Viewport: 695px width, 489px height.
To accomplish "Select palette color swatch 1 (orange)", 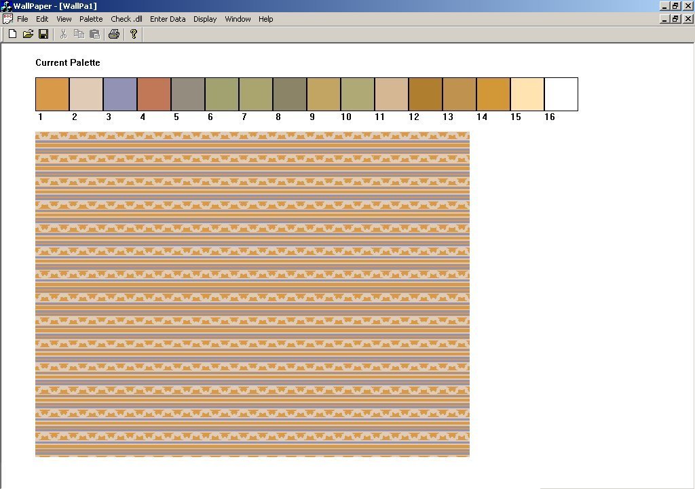I will (52, 94).
